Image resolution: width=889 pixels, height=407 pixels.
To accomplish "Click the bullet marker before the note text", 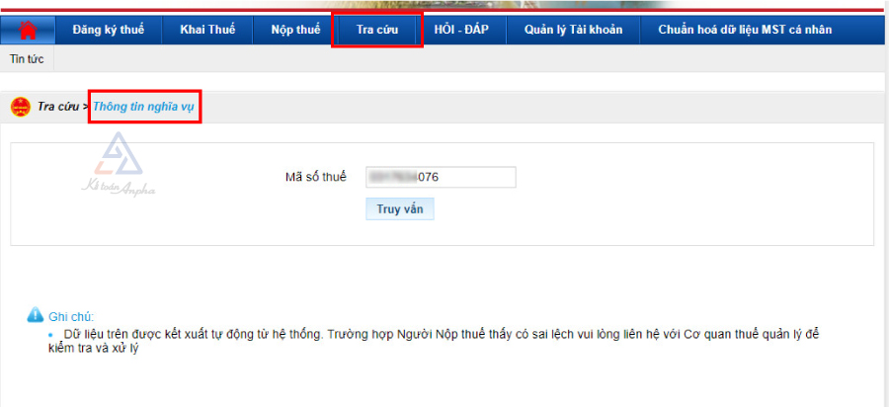I will 50,335.
